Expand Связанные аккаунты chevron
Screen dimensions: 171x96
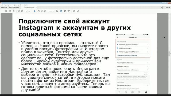[x=148, y=85]
